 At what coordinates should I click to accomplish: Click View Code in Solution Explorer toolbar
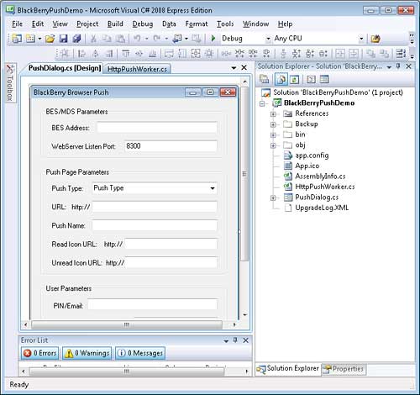click(x=311, y=80)
